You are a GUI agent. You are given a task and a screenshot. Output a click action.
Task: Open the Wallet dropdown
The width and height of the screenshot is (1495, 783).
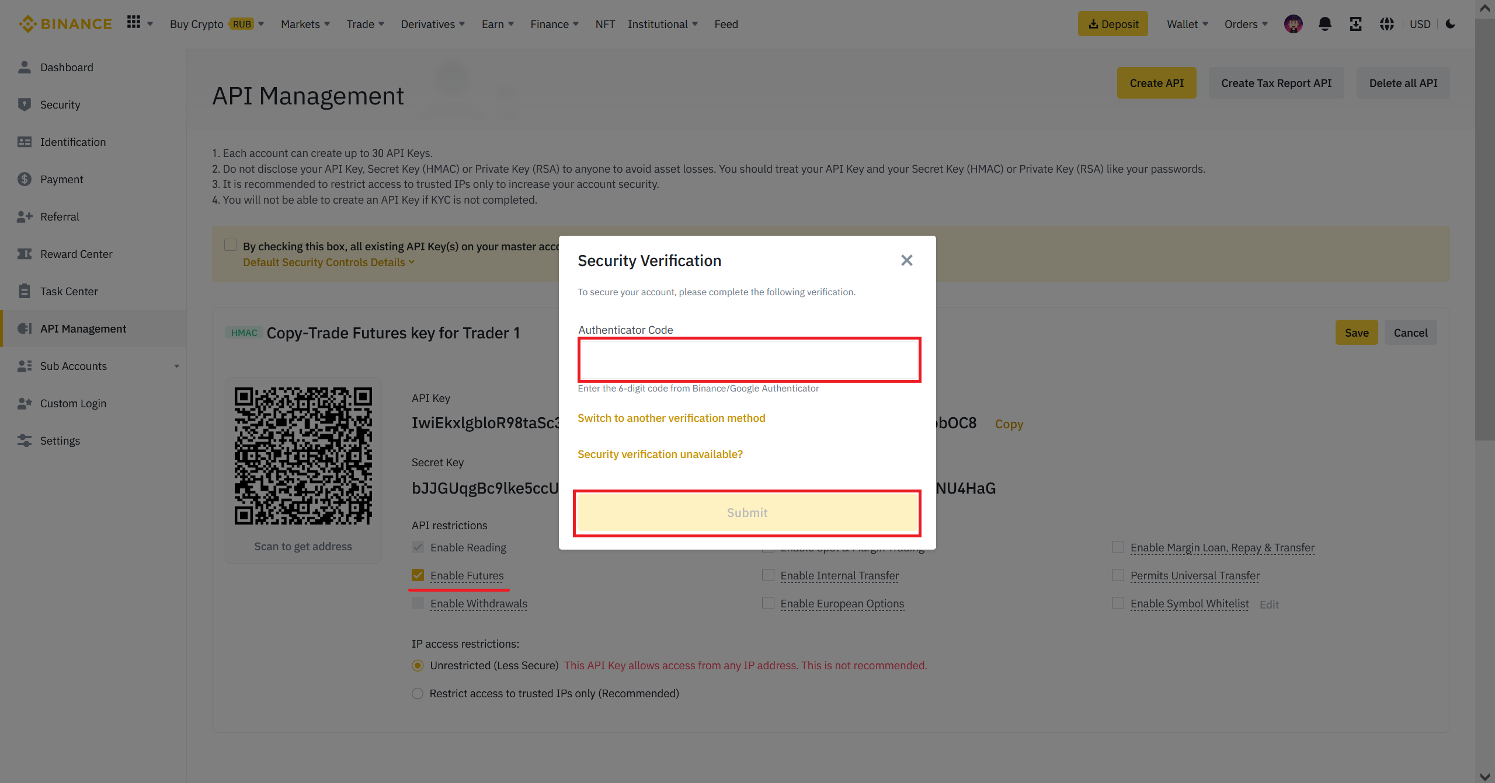pyautogui.click(x=1187, y=24)
